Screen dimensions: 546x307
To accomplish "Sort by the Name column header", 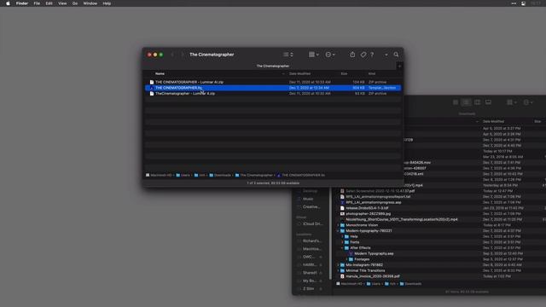I will click(x=160, y=74).
